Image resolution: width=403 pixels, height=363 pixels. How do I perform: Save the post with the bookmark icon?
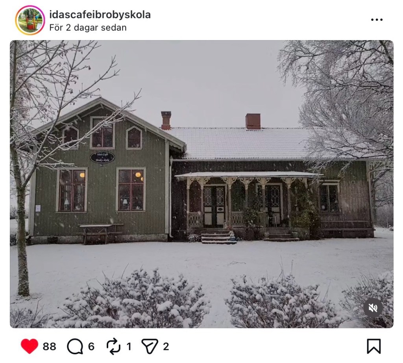374,346
